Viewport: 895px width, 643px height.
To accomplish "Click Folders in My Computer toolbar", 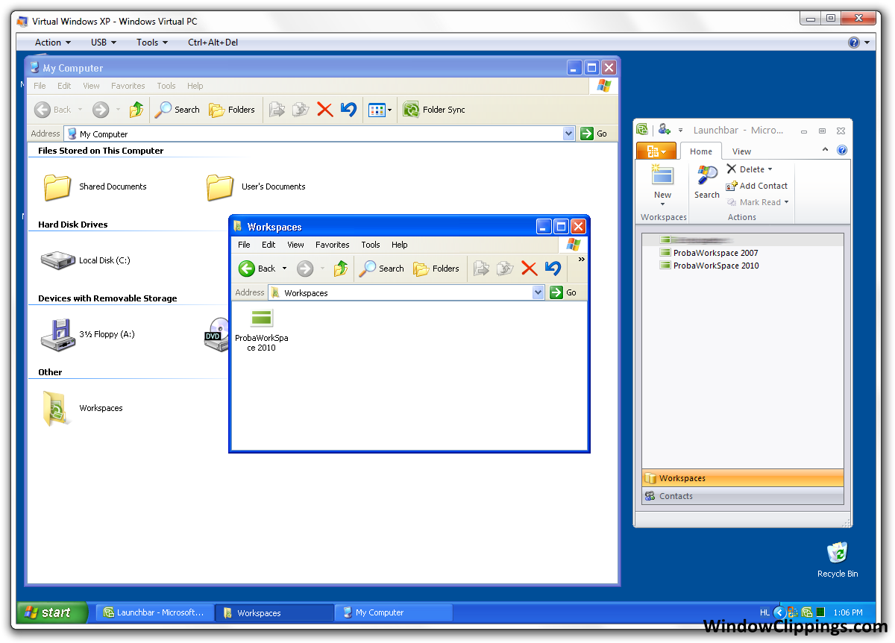I will click(x=232, y=110).
